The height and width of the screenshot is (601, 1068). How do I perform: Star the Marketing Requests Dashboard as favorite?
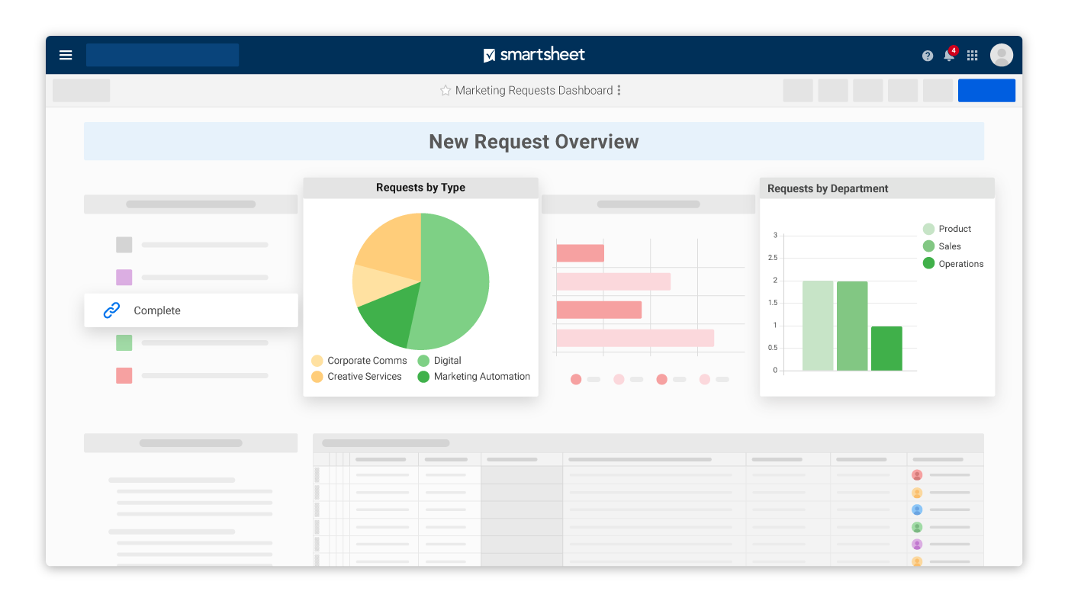[446, 91]
